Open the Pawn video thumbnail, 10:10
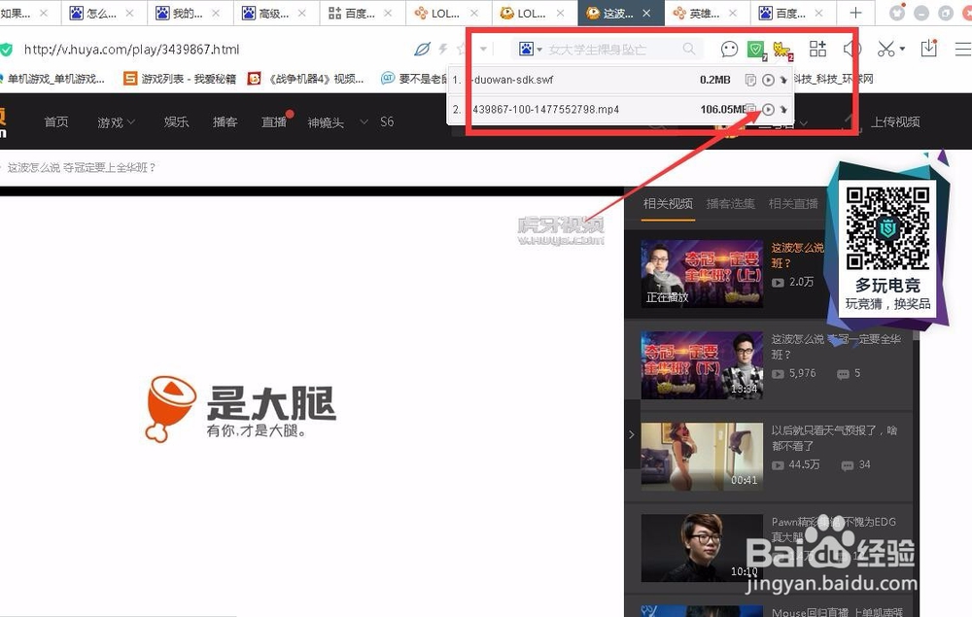Screen dimensions: 972x617 [x=702, y=548]
